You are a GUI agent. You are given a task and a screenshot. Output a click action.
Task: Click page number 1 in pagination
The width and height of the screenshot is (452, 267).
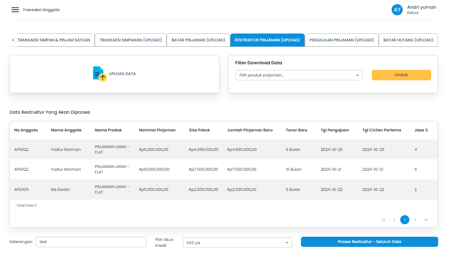(x=404, y=220)
